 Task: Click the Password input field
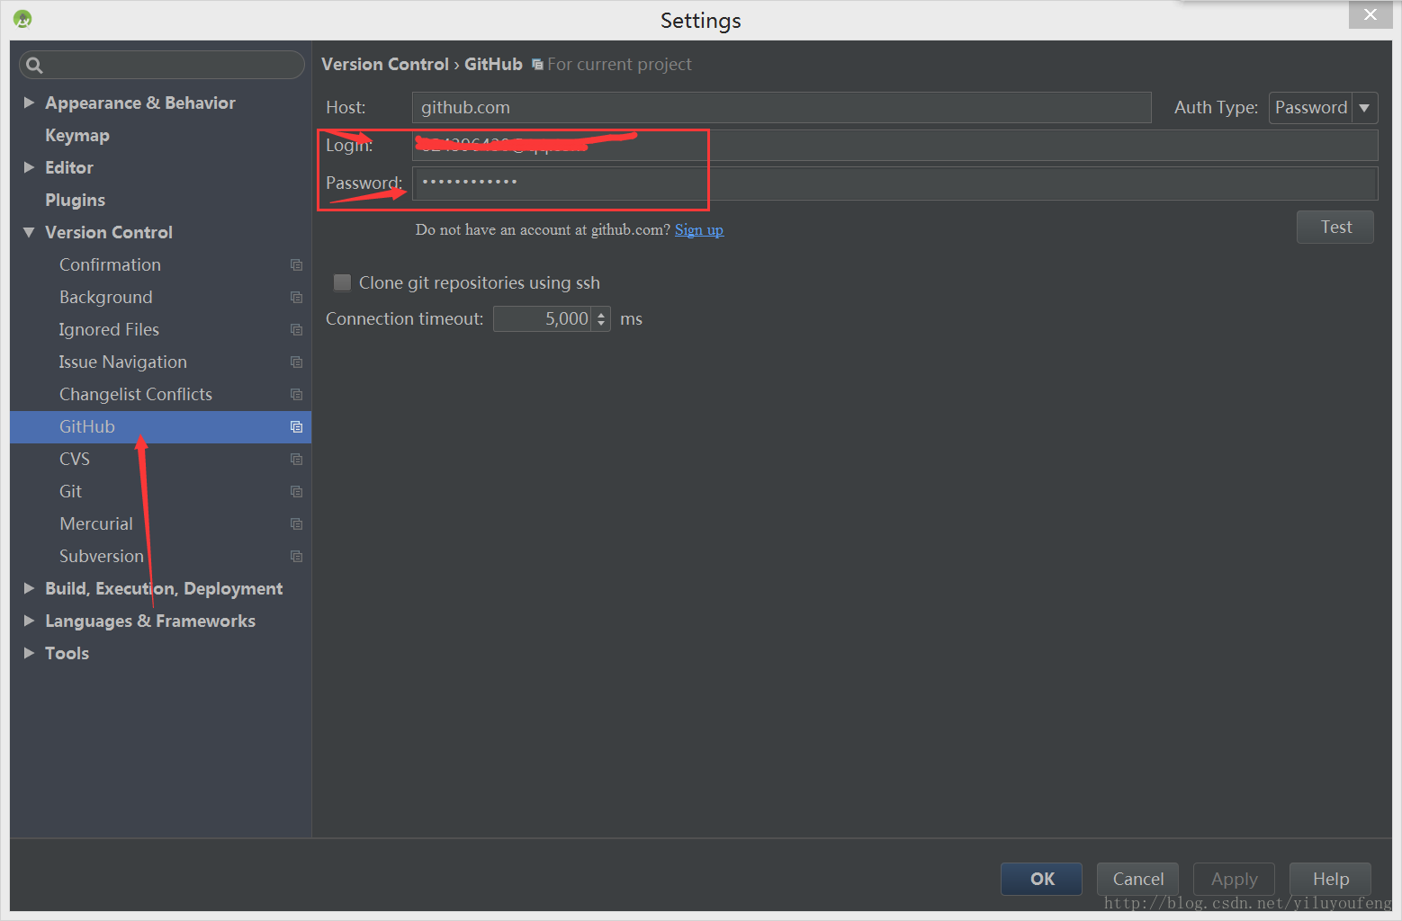[x=894, y=183]
